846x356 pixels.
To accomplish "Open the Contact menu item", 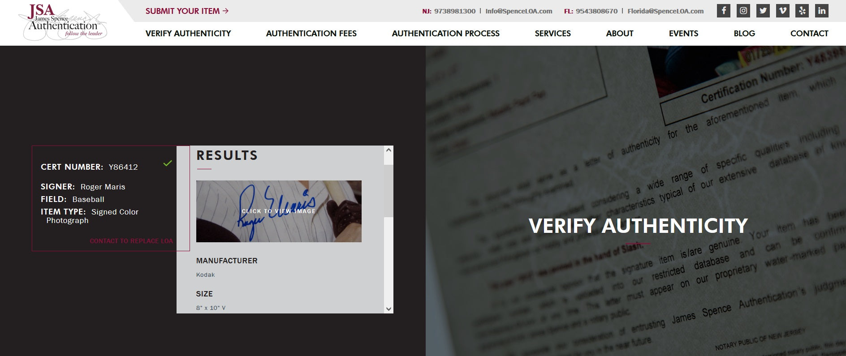I will (809, 34).
